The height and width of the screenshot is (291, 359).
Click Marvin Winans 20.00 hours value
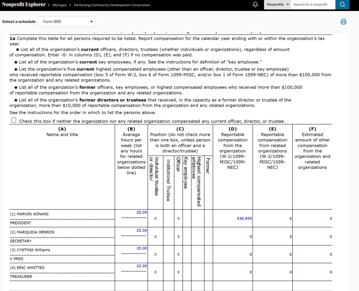click(142, 213)
